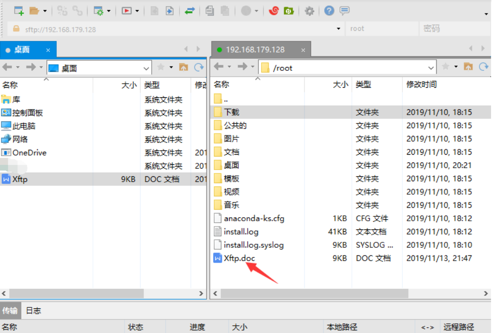Expand the terminal icon dropdown arrow
492x333 pixels.
pyautogui.click(x=137, y=11)
